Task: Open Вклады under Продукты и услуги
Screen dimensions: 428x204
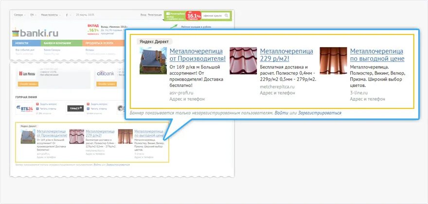Action: 89,50
